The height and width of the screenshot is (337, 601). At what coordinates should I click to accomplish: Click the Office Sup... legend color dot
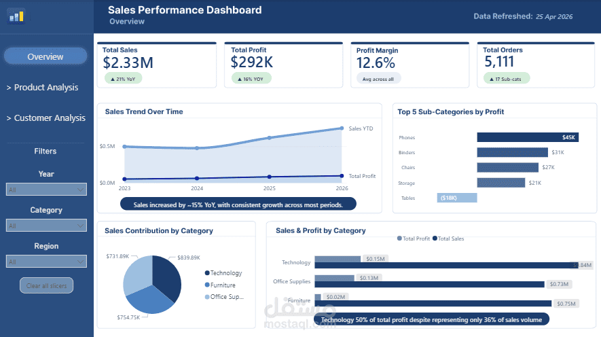pyautogui.click(x=207, y=297)
